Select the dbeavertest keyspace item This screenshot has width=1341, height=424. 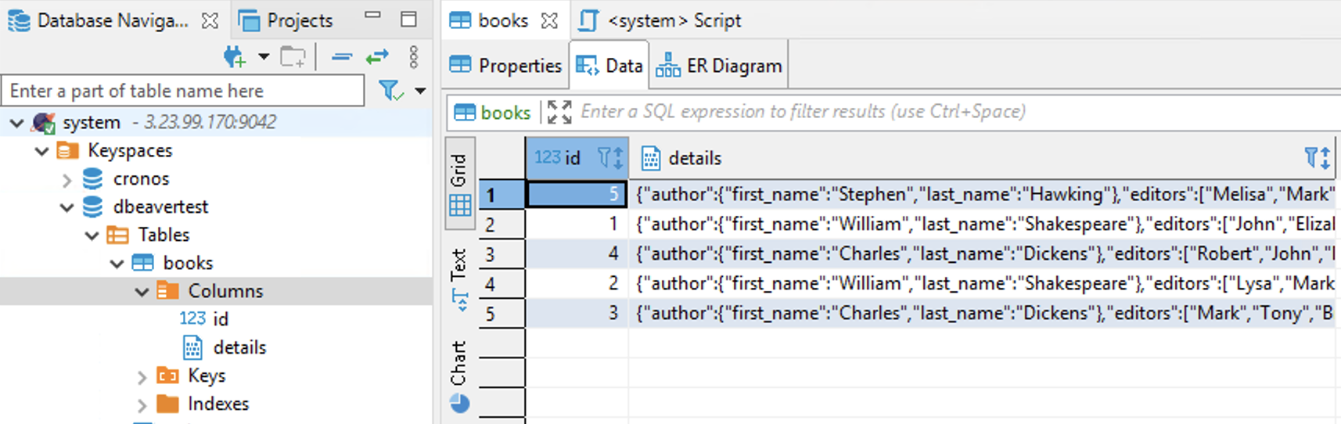160,207
